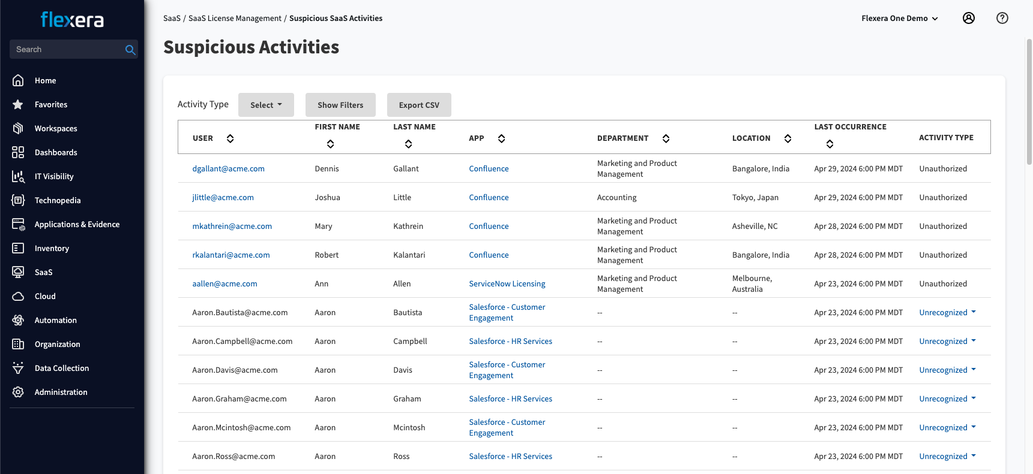Viewport: 1033px width, 474px height.
Task: Open the user profile icon
Action: point(968,18)
